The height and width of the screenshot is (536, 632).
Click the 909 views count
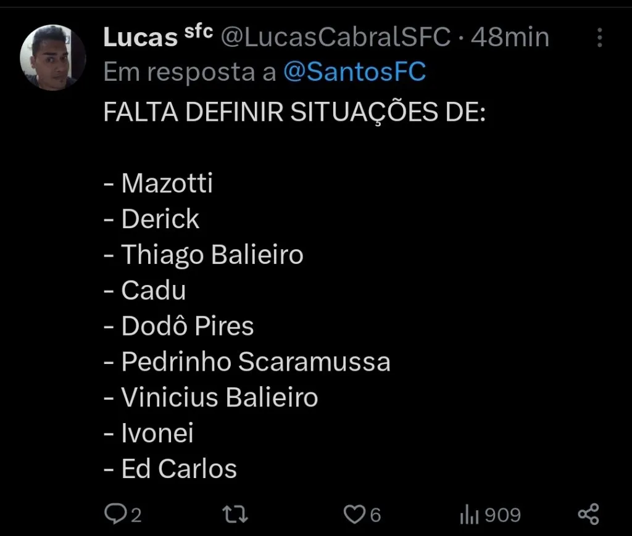point(502,514)
